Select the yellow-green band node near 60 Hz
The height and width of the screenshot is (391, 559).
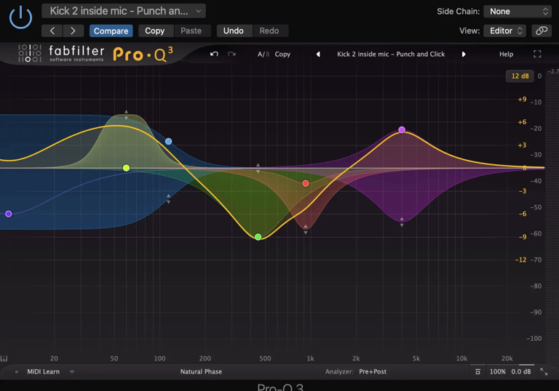pyautogui.click(x=126, y=168)
